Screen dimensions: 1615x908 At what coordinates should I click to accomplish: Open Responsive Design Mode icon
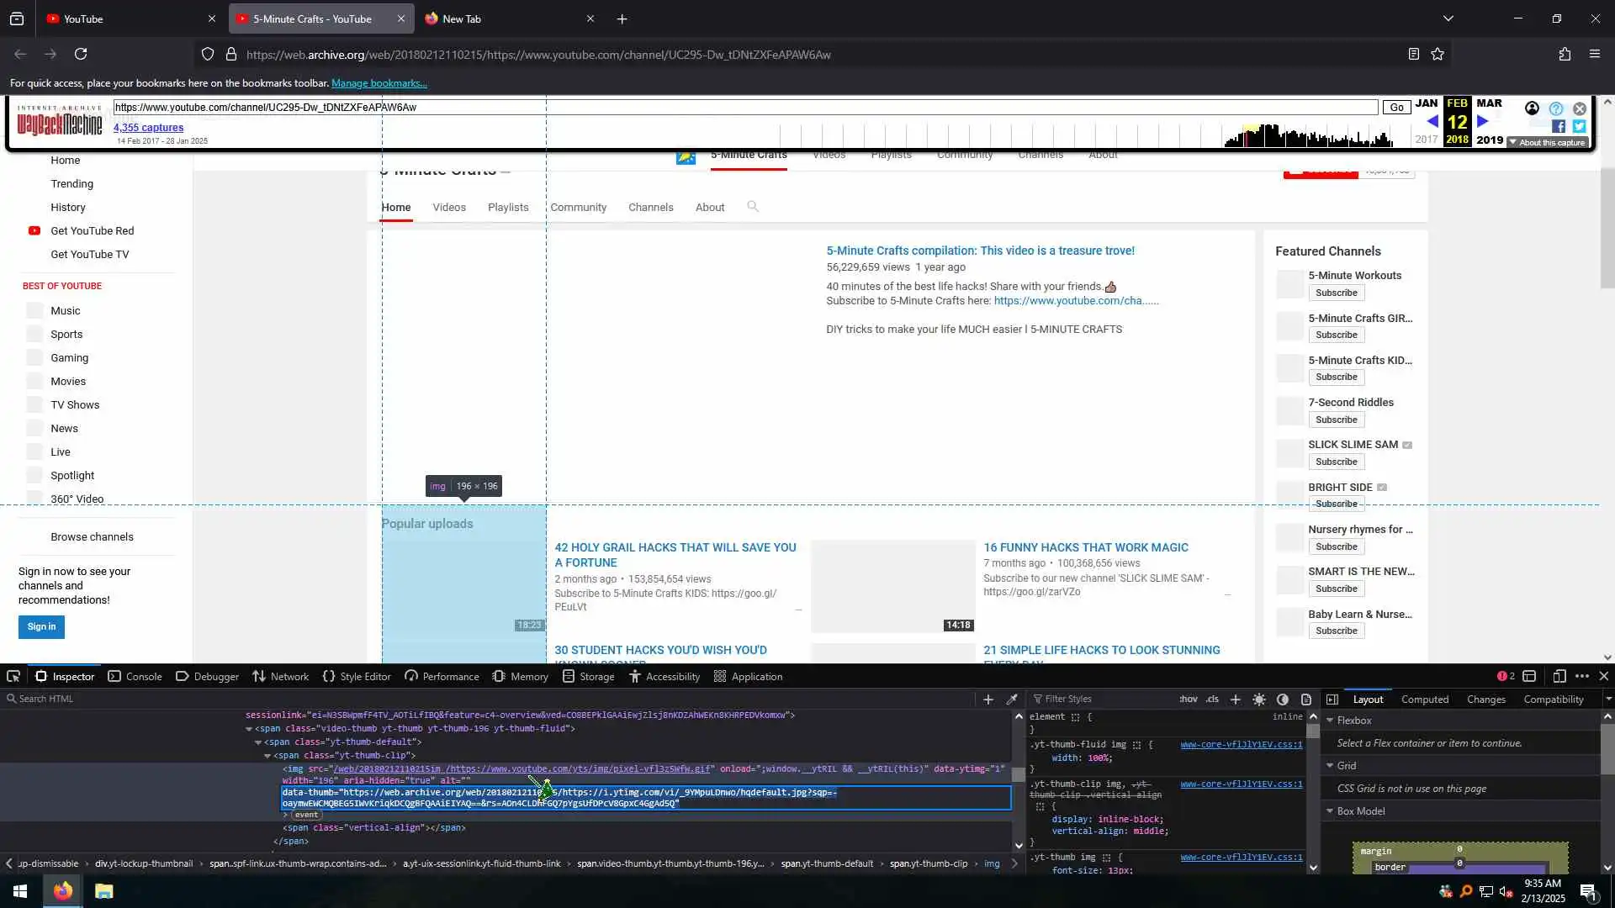(1559, 676)
